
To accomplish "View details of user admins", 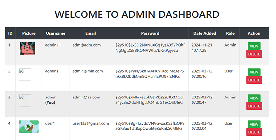I will click(254, 72).
